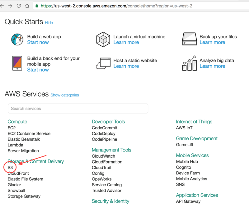
Task: Click the Back up your files drive icon
Action: [189, 39]
